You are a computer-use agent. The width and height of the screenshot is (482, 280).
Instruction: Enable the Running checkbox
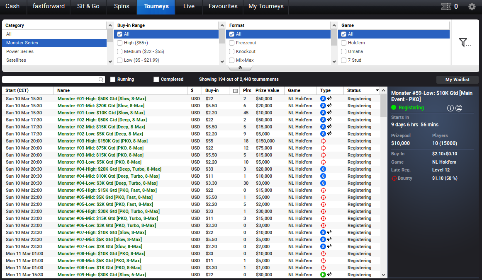click(x=113, y=80)
